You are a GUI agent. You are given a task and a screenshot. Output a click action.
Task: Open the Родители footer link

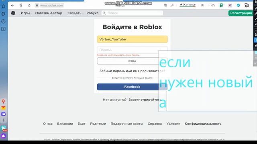click(x=98, y=124)
